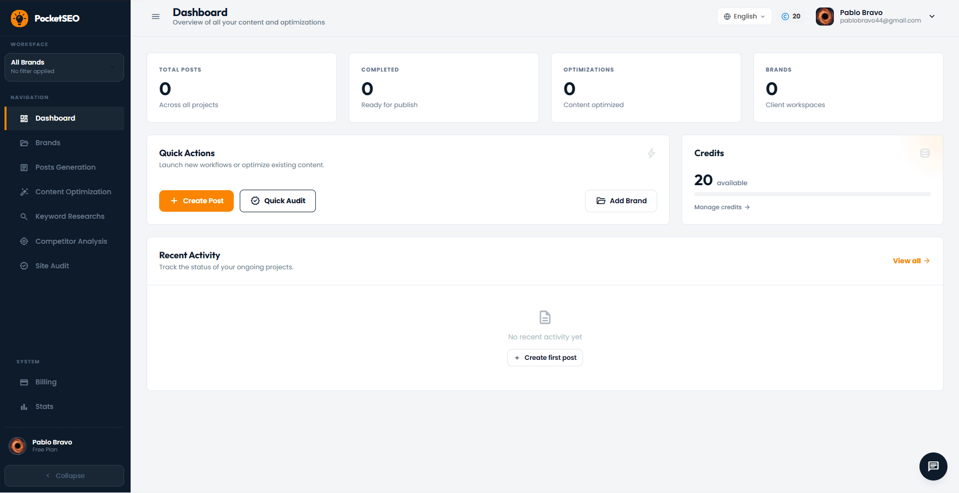This screenshot has width=959, height=493.
Task: Toggle the sidebar with the hamburger icon
Action: [155, 17]
